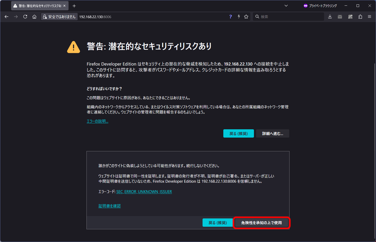Viewport: 376px width, 242px height.
Task: Close the security warning tab
Action: tap(64, 6)
